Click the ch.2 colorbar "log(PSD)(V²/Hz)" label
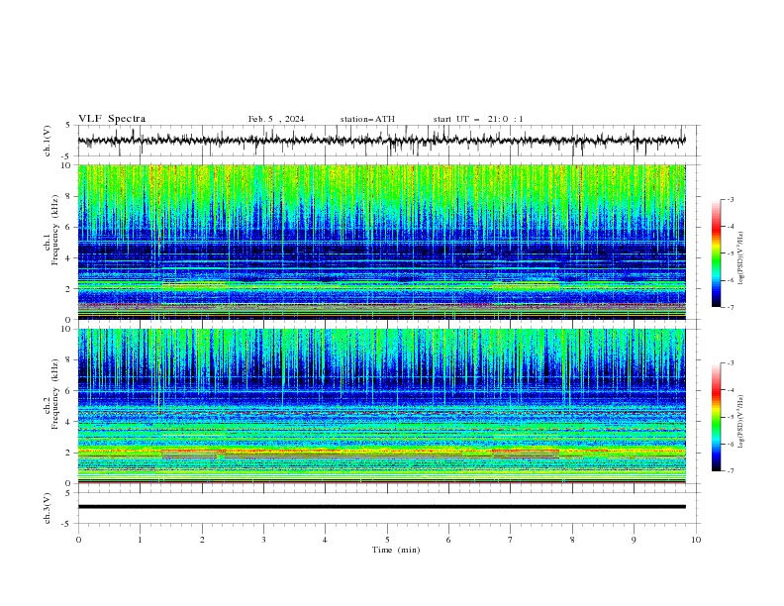Screen dimensions: 784x606 (741, 422)
